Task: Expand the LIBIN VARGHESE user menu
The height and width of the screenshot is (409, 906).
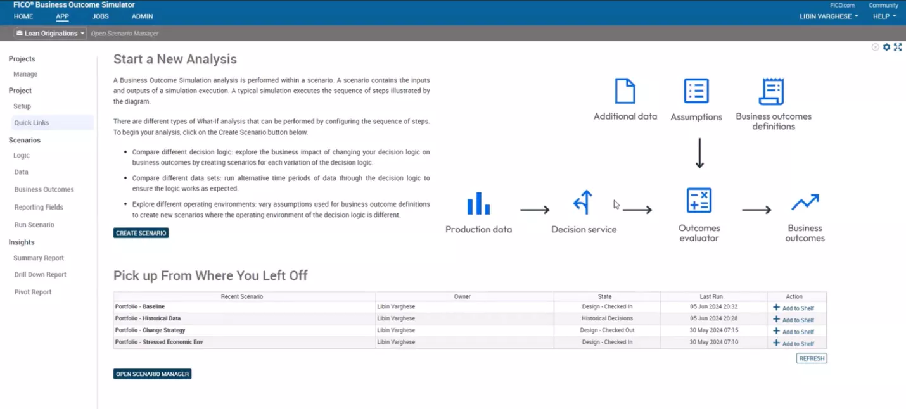Action: (x=829, y=16)
